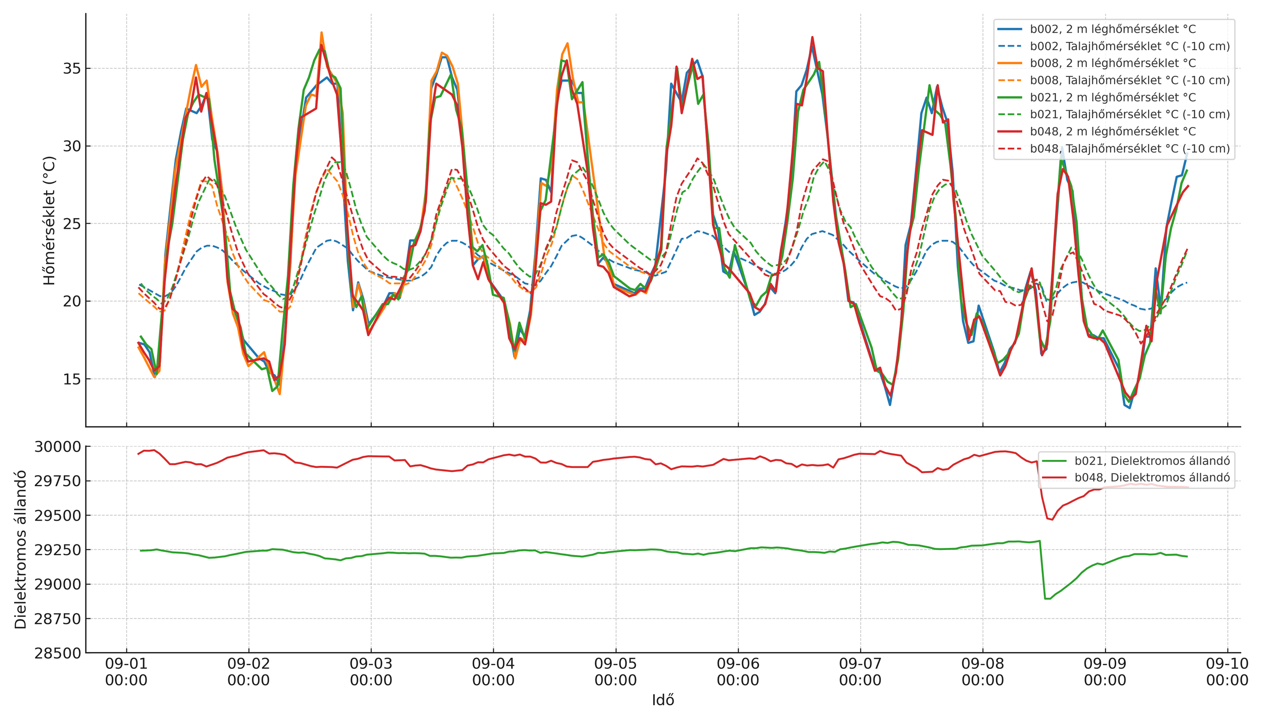The width and height of the screenshot is (1265, 723).
Task: Click the b048 2 m léghőmérséklet legend entry
Action: click(1112, 132)
